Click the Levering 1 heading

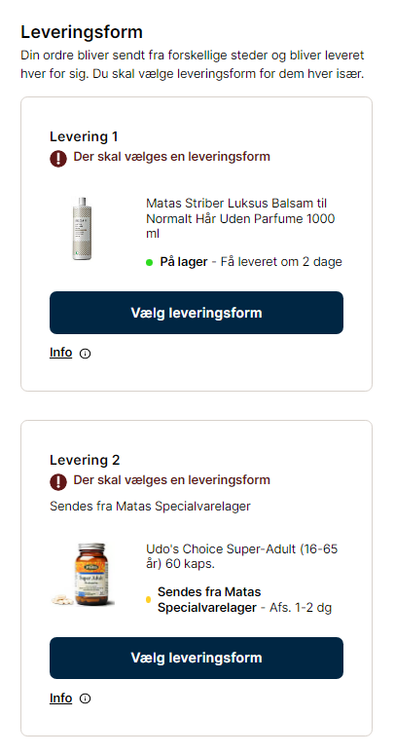(x=84, y=136)
